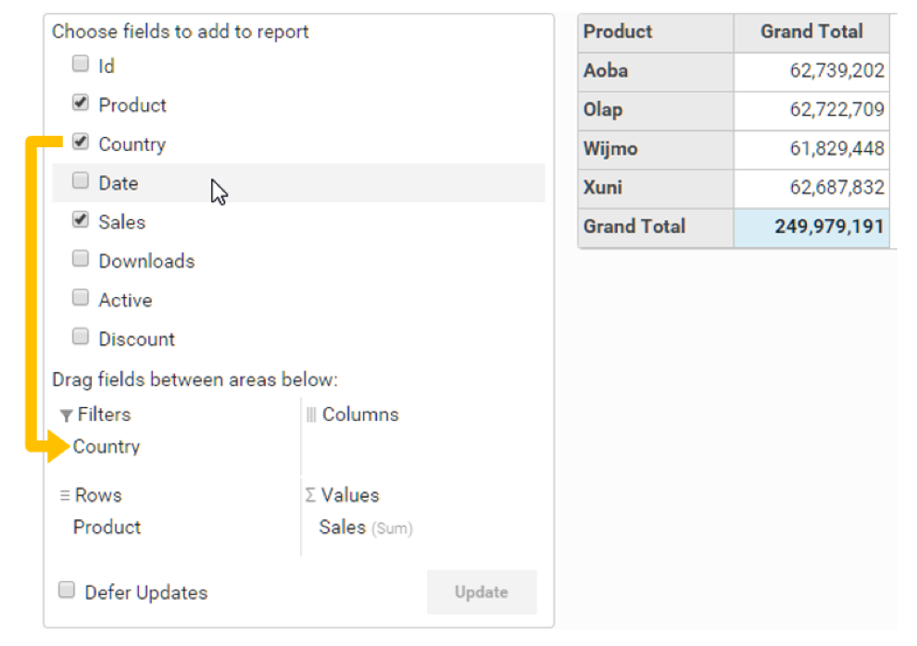The image size is (917, 646).
Task: Click the Product column header
Action: (x=656, y=32)
